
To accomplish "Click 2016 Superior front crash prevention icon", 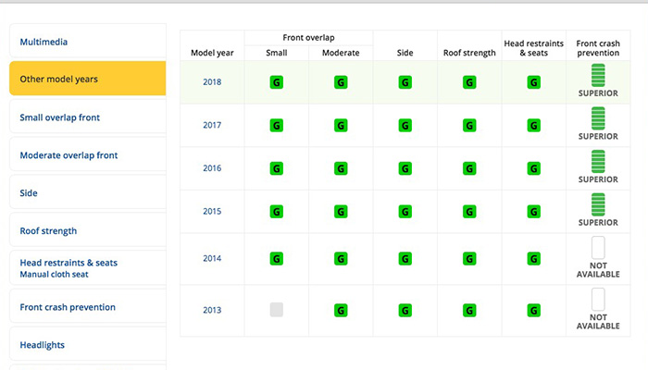I will [x=598, y=162].
